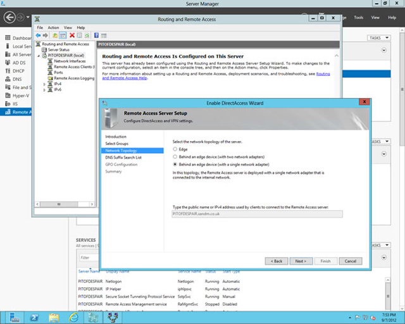Click Cancel in the DirectAccess wizard
Screen dimensions: 405x324
coord(351,261)
